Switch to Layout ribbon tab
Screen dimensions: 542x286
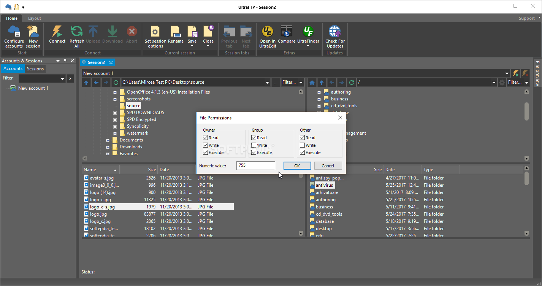[35, 18]
